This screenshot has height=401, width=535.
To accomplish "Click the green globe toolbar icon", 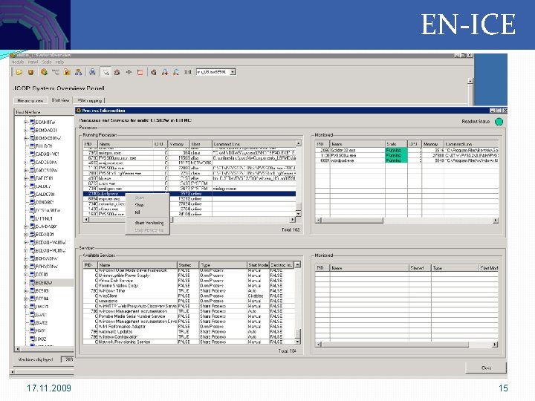I will (44, 72).
